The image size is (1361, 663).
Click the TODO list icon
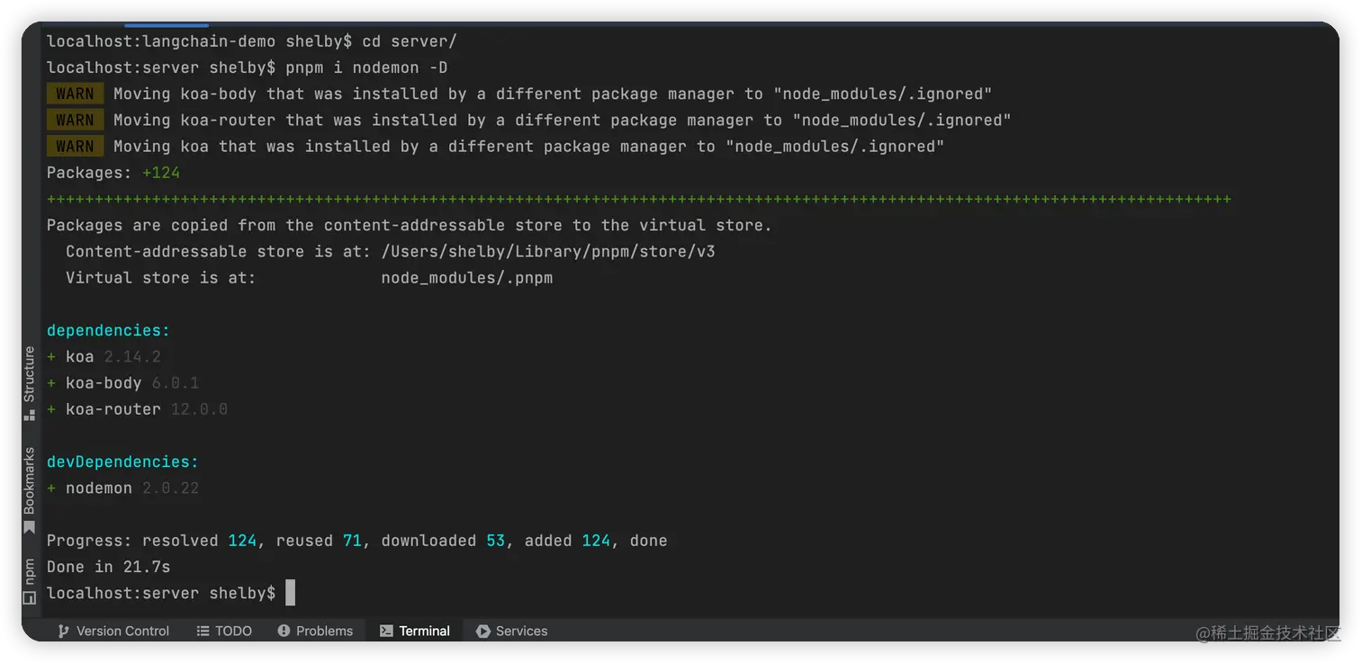[x=203, y=632]
